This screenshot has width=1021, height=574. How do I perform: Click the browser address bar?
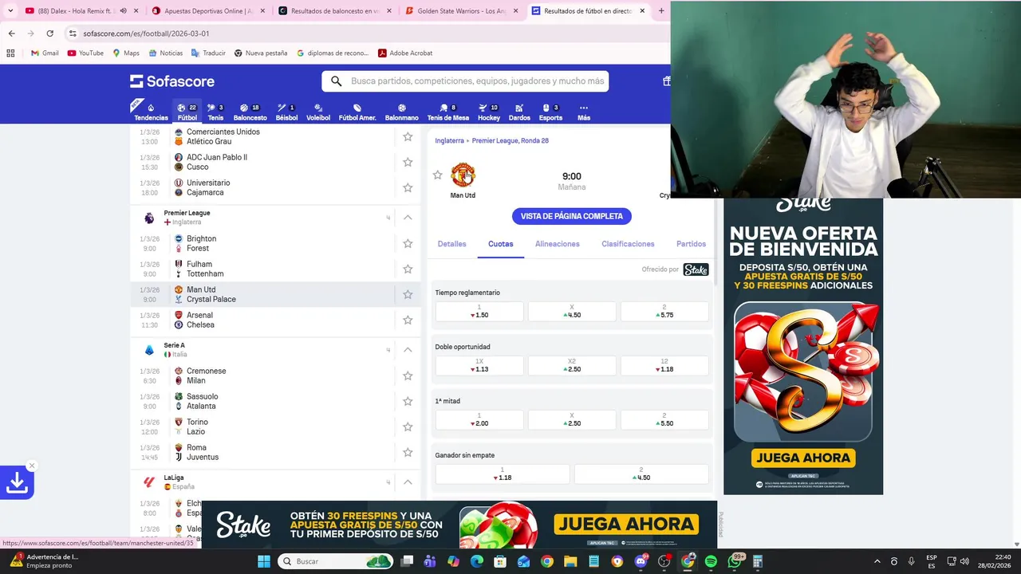(367, 33)
